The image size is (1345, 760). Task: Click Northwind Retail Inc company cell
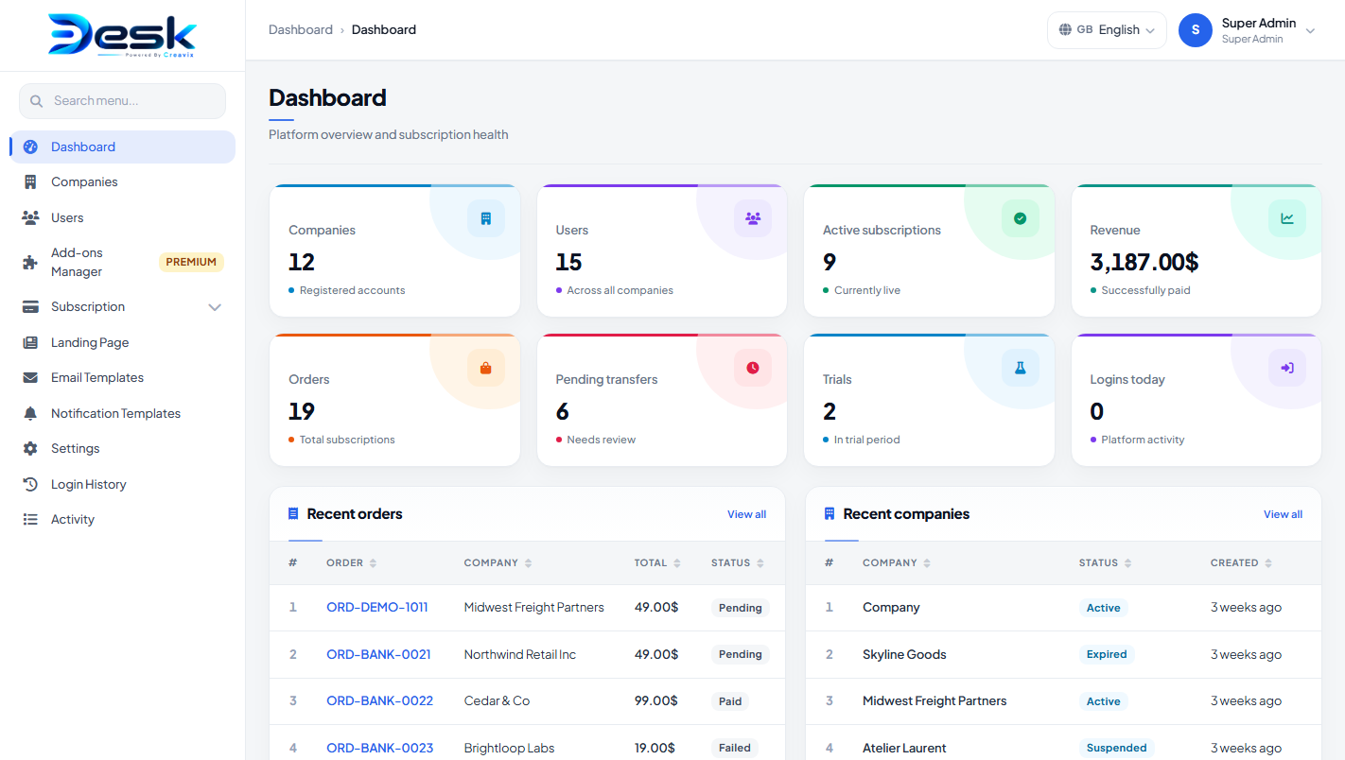pyautogui.click(x=519, y=654)
